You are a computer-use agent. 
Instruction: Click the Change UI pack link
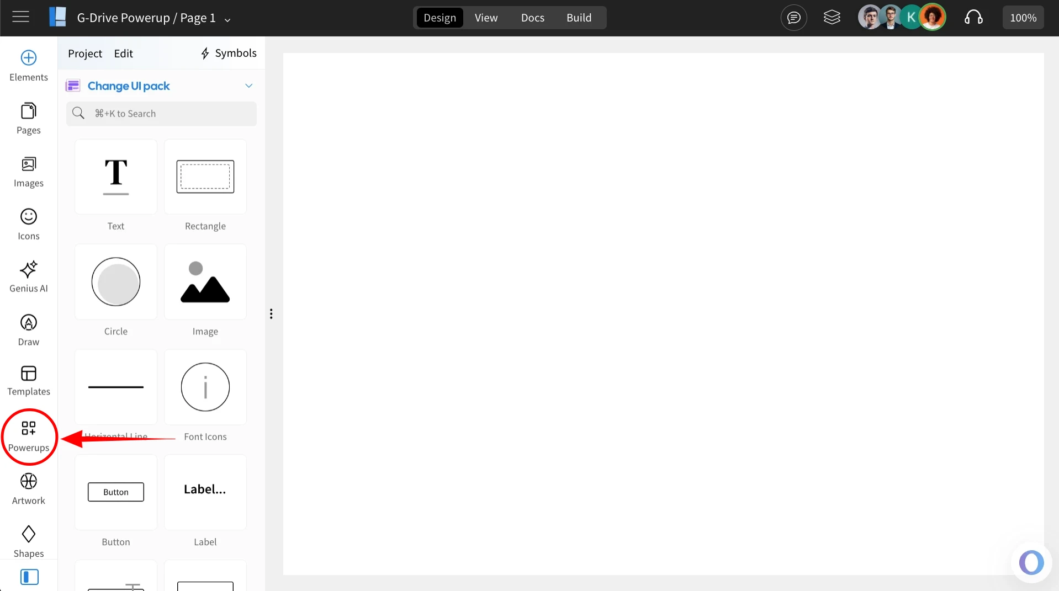coord(129,86)
